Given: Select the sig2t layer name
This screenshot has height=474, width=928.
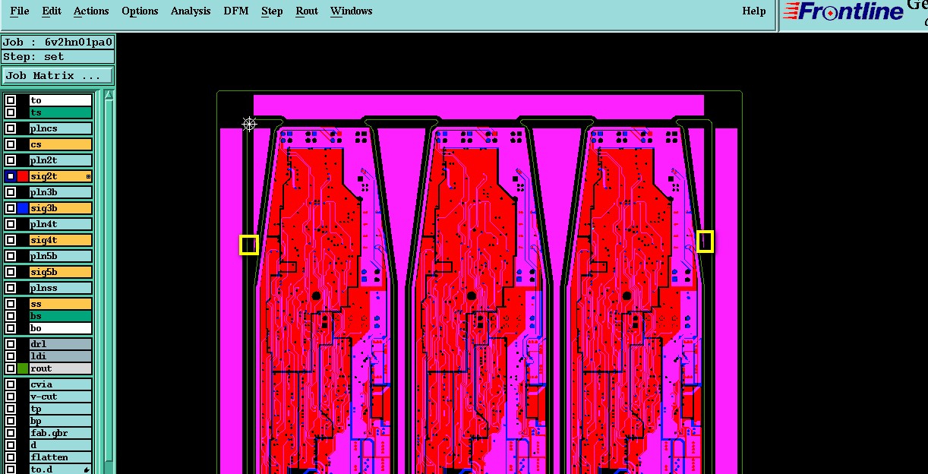Looking at the screenshot, I should click(61, 176).
